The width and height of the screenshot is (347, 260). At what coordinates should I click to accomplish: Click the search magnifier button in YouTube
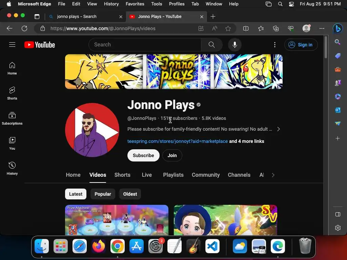[211, 45]
